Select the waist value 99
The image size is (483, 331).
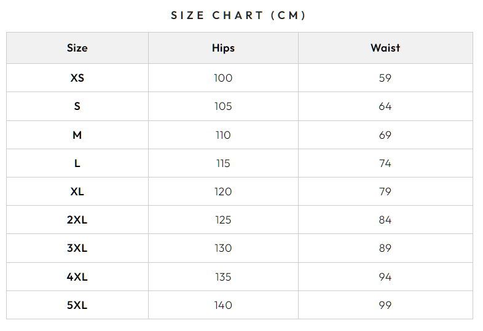(385, 305)
